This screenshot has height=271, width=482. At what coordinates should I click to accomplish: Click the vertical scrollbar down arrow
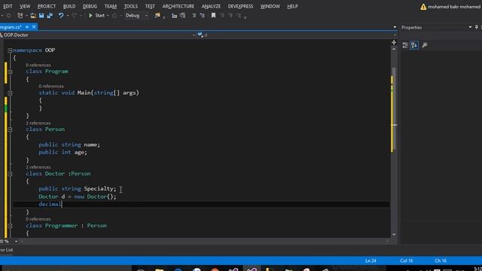[x=394, y=235]
